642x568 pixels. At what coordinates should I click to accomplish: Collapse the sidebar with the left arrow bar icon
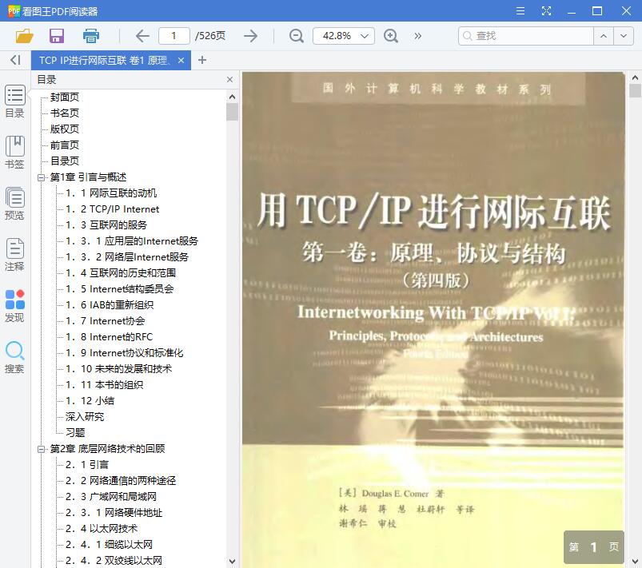point(15,60)
